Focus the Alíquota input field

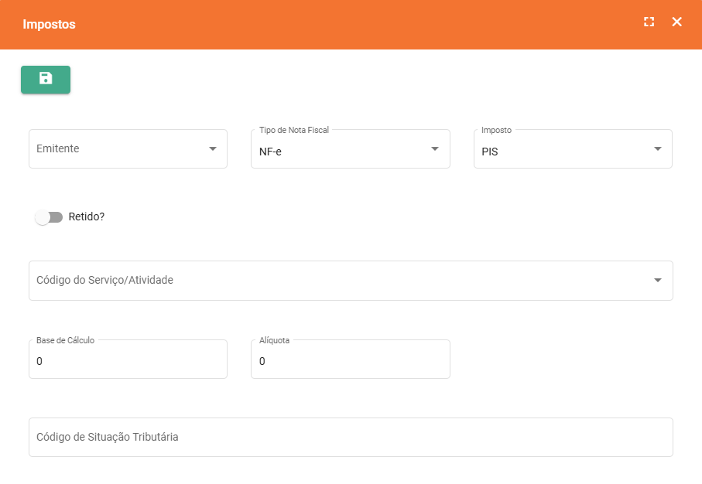pos(350,361)
